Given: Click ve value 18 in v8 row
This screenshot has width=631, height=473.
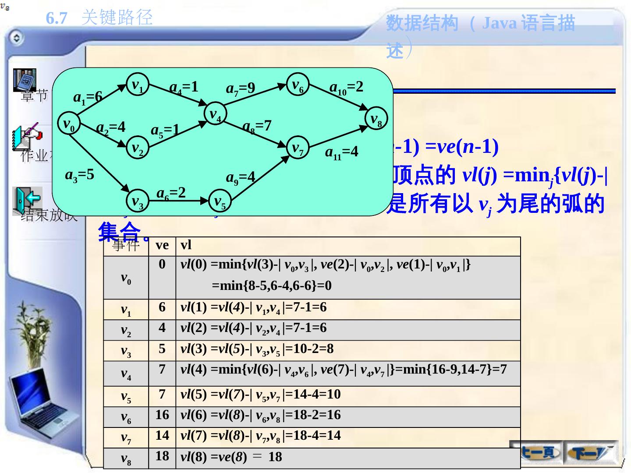Looking at the screenshot, I should point(162,456).
